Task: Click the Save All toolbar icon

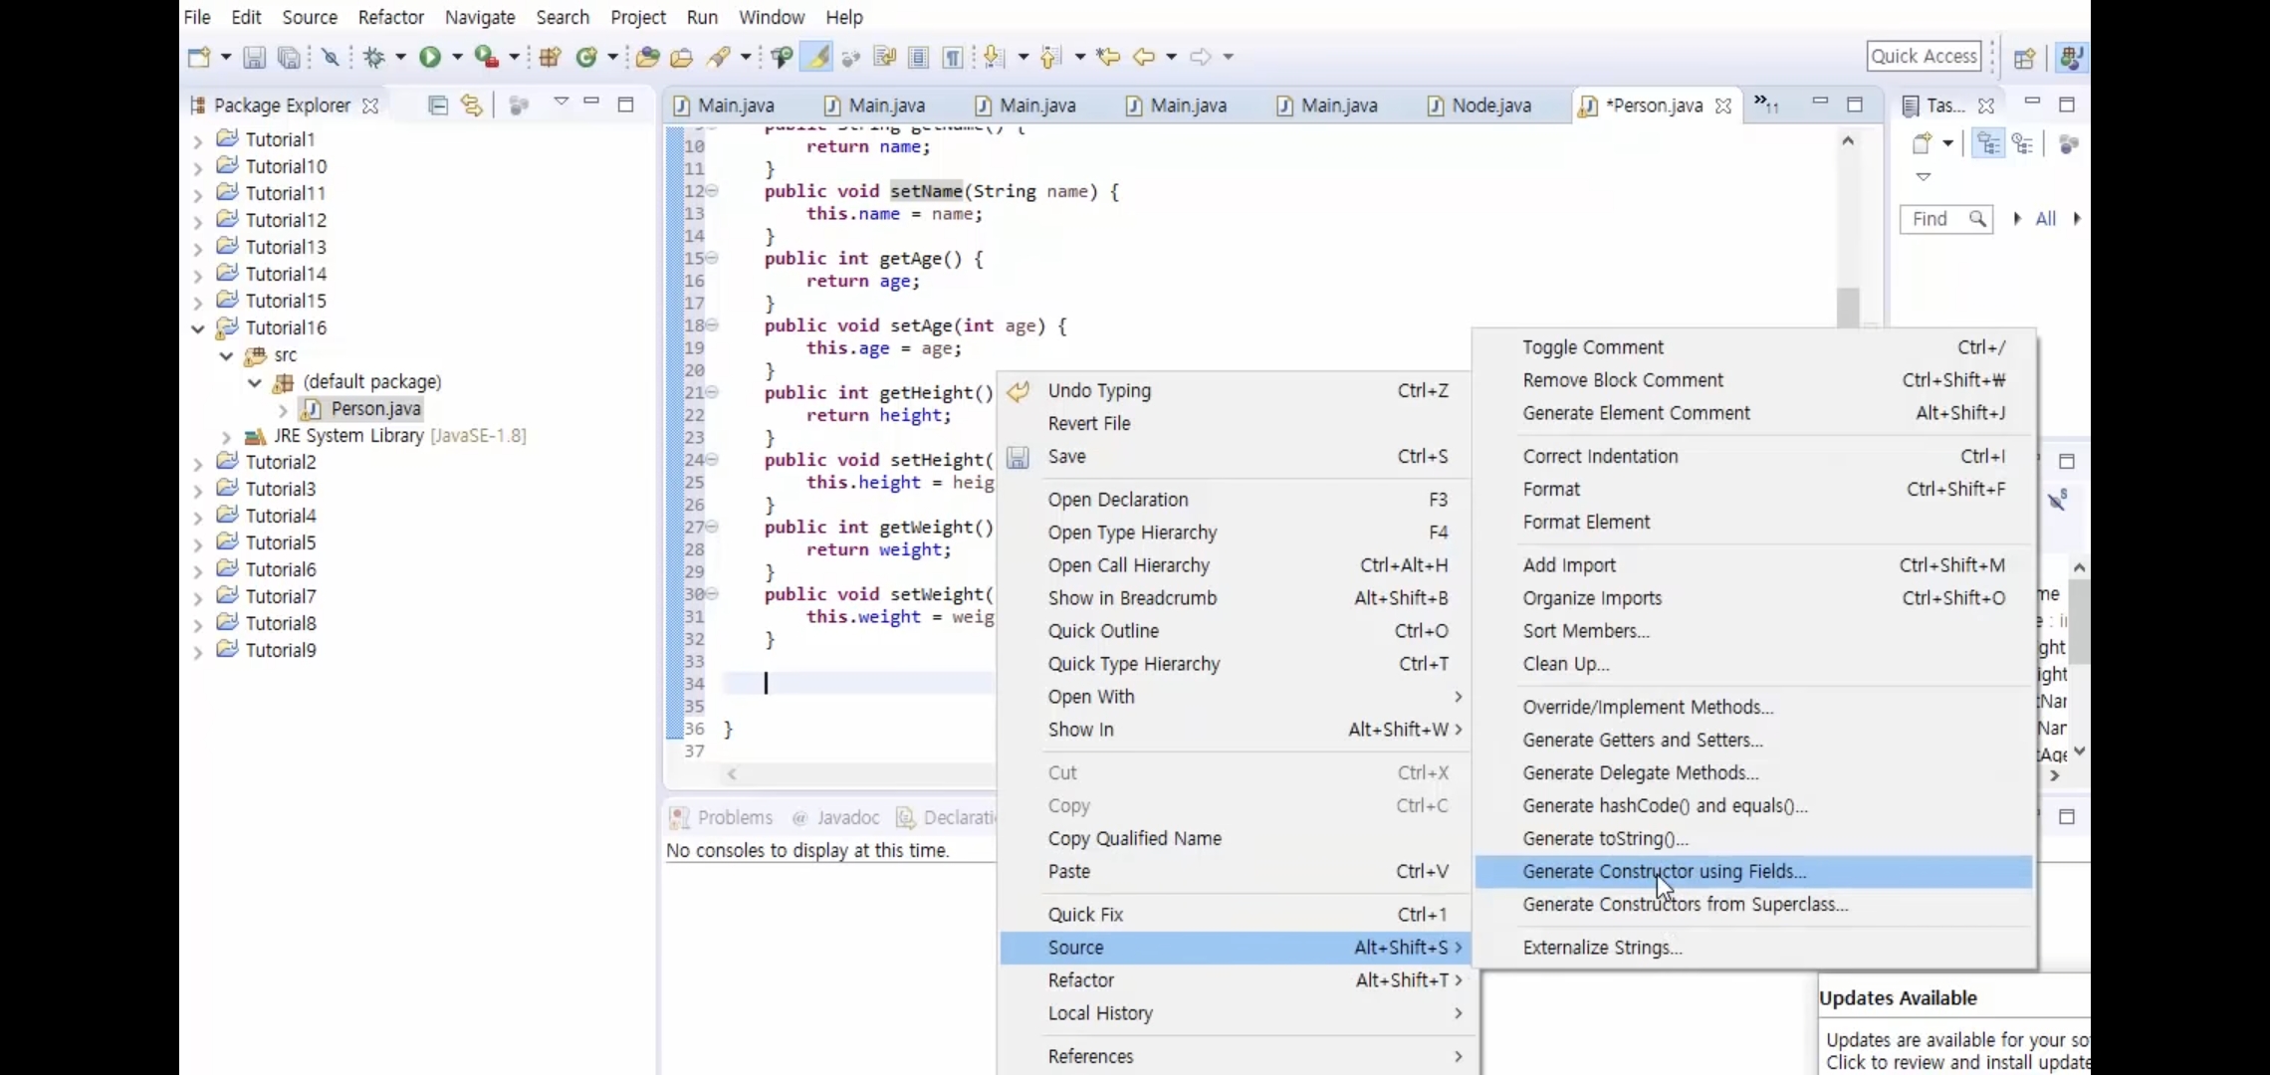Action: click(289, 58)
